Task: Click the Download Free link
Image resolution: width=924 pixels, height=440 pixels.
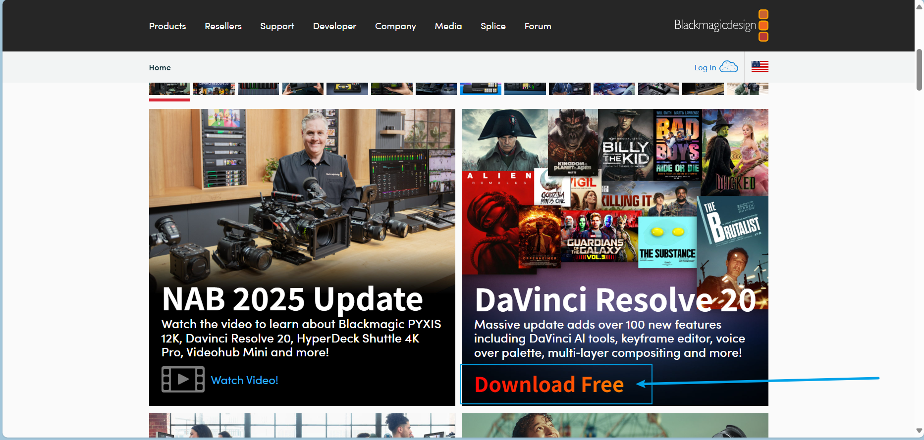Action: point(549,385)
